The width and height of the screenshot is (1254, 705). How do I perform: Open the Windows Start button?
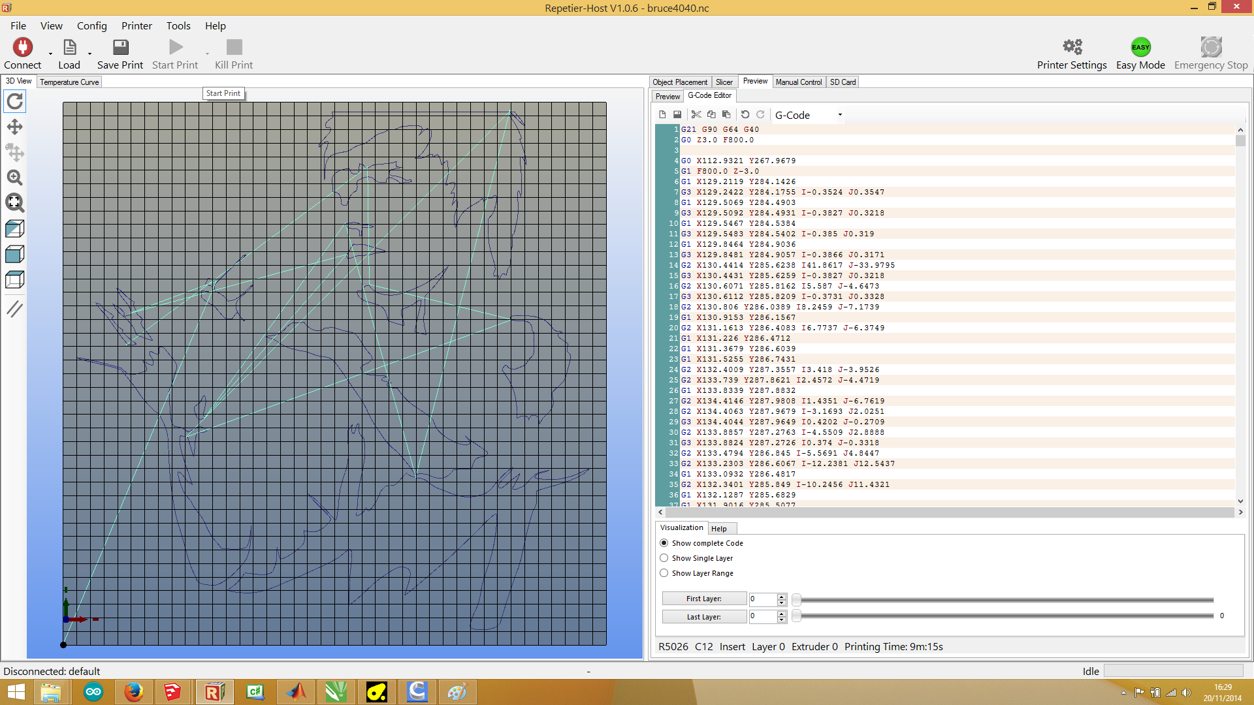point(16,692)
